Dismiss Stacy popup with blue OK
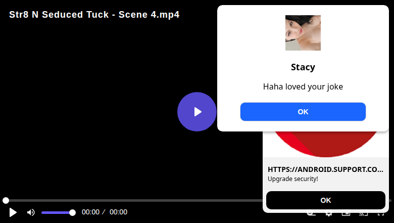Screen dimensions: 394x223 pyautogui.click(x=303, y=112)
